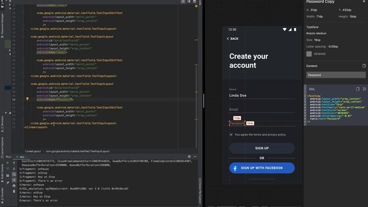
Task: Click the Linda Doe name field
Action: [x=262, y=95]
